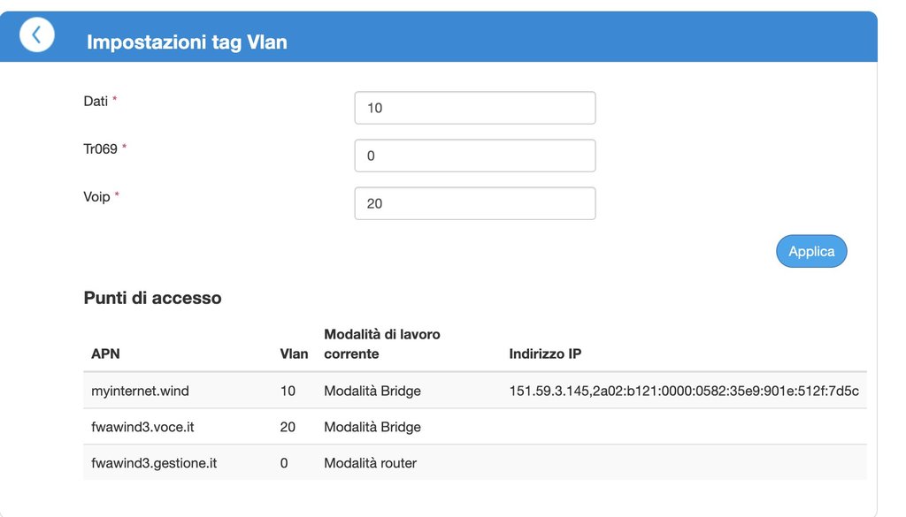Viewport: 906px width, 517px height.
Task: Select the fwawind3.voce.it APN entry
Action: click(142, 427)
